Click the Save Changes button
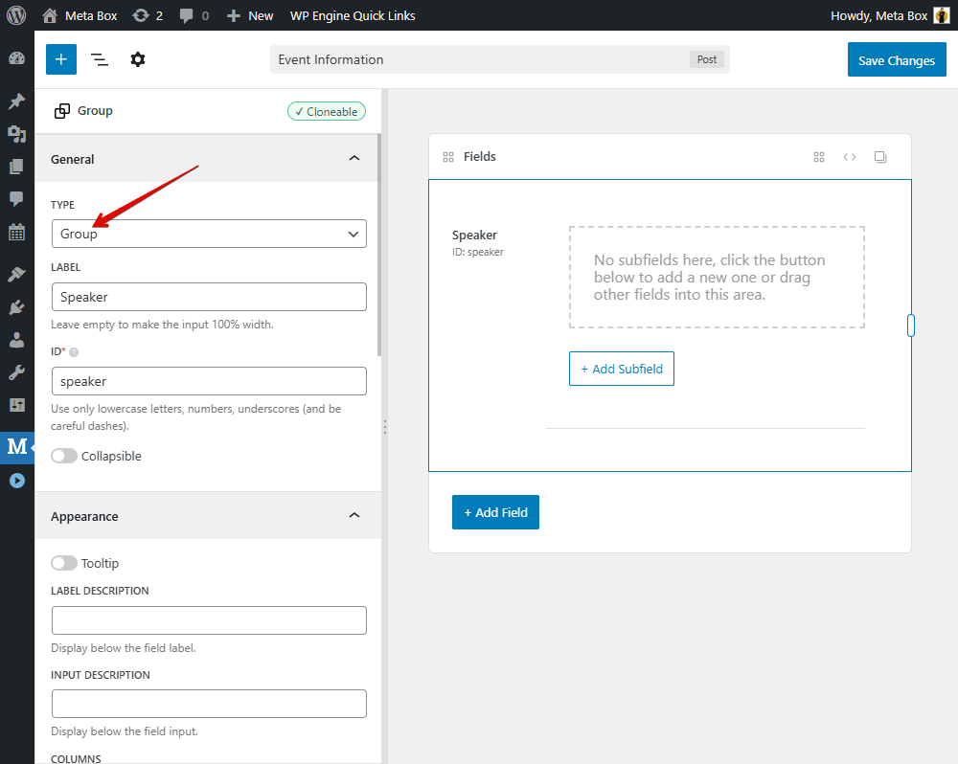The height and width of the screenshot is (764, 958). tap(896, 60)
